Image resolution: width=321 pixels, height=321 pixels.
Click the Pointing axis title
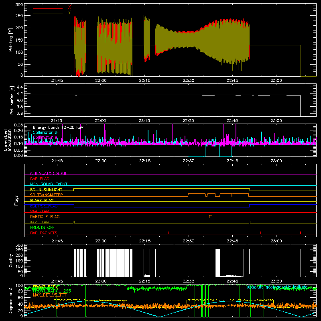click(x=11, y=40)
